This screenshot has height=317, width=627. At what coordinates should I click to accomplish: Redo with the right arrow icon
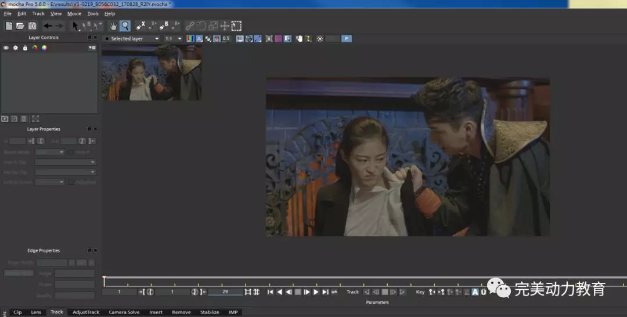[59, 26]
